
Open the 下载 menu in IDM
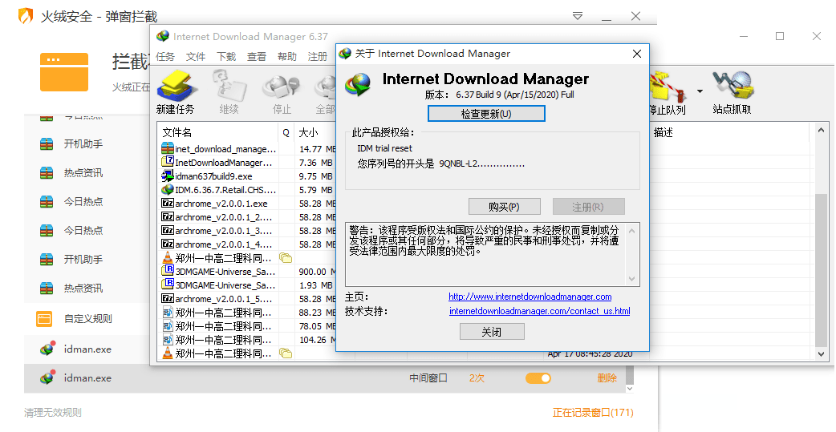point(226,56)
